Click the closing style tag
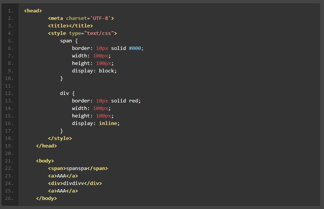The height and width of the screenshot is (209, 324). click(x=60, y=138)
